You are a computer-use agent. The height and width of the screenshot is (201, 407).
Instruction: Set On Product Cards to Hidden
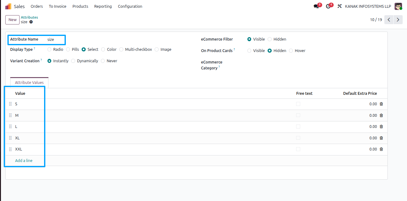pos(270,51)
